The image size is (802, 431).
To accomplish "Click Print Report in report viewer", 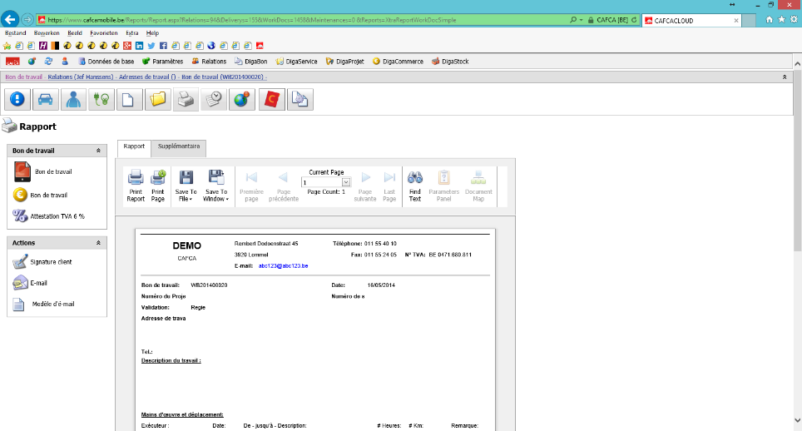I will pos(136,186).
